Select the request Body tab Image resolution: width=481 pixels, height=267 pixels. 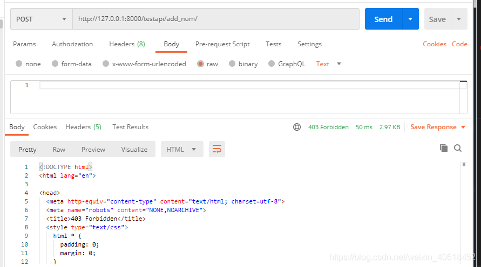tap(171, 44)
